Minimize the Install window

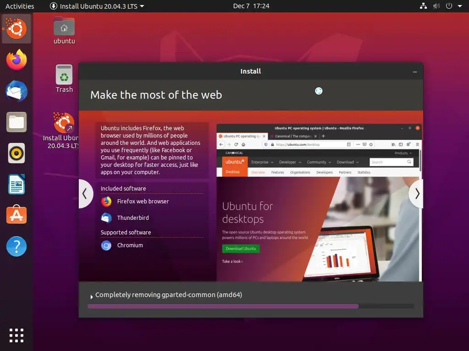[x=415, y=72]
